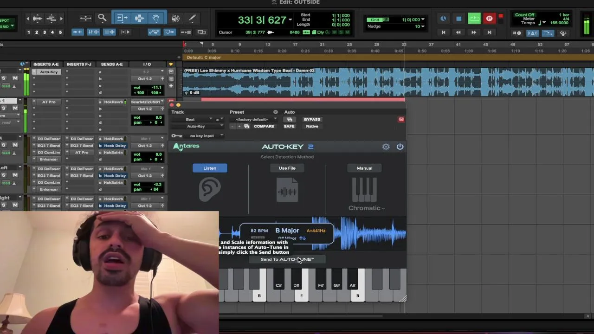Select the Trim tool
594x334 pixels.
tap(122, 19)
